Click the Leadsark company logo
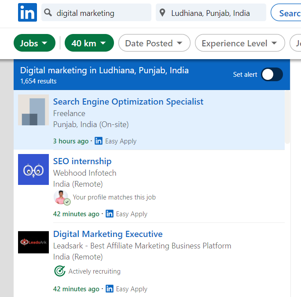Image resolution: width=301 pixels, height=297 pixels. click(x=33, y=242)
